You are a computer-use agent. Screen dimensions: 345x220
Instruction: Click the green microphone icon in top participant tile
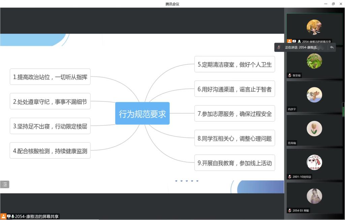coord(299,41)
